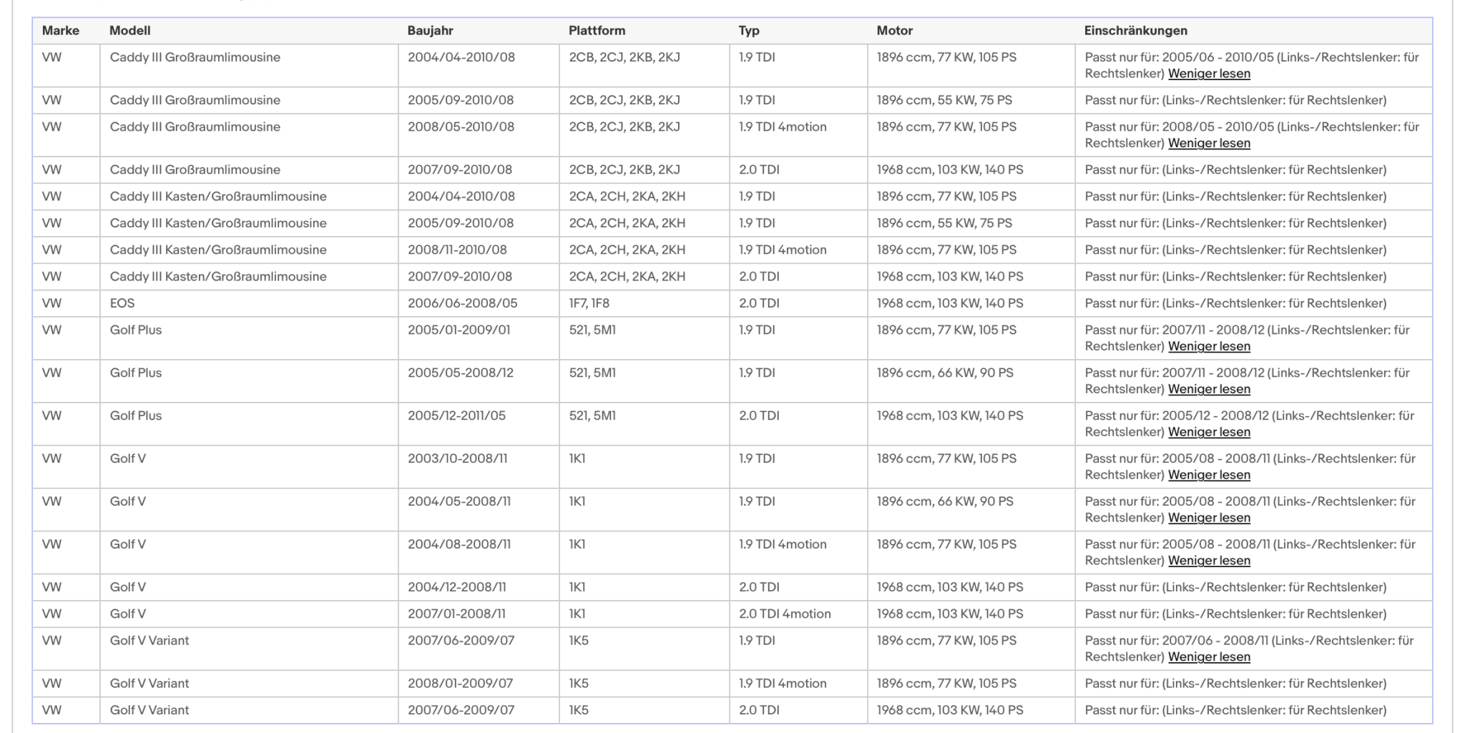Collapse restriction for Golf Plus 2005/01-2009/01

coord(1209,346)
